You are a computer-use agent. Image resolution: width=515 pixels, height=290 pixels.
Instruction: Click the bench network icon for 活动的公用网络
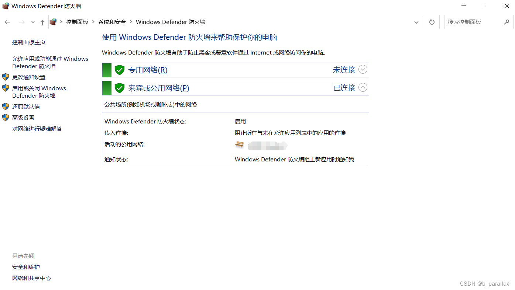click(x=239, y=145)
